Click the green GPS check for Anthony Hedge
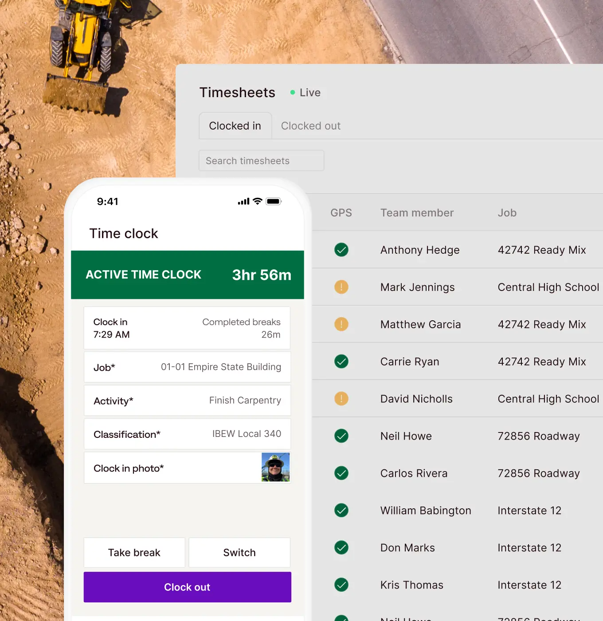Screen dimensions: 603x621 click(x=341, y=250)
